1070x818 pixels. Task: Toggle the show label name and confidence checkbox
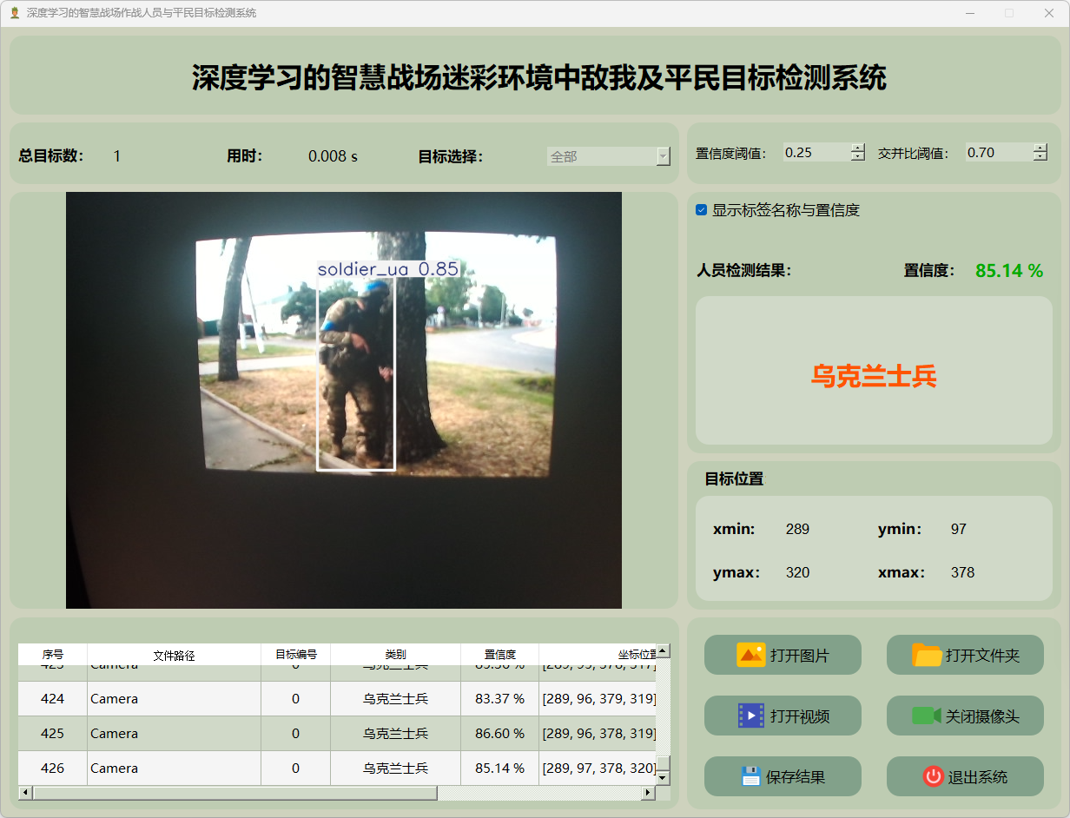[x=702, y=210]
